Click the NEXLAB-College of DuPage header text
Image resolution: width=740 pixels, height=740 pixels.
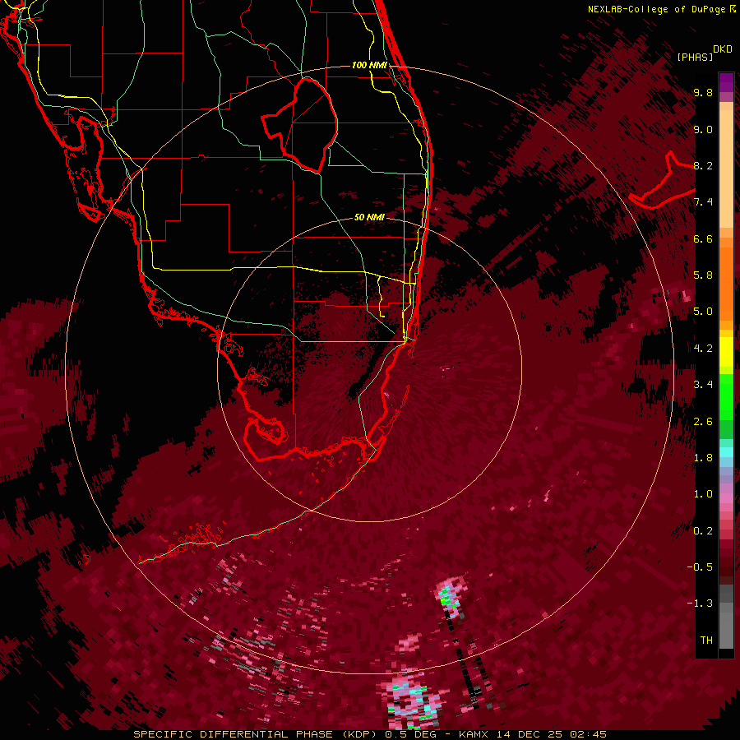[x=661, y=9]
